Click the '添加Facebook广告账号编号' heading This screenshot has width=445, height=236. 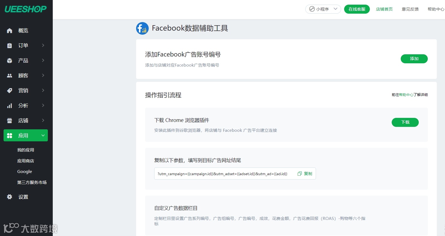tap(183, 55)
